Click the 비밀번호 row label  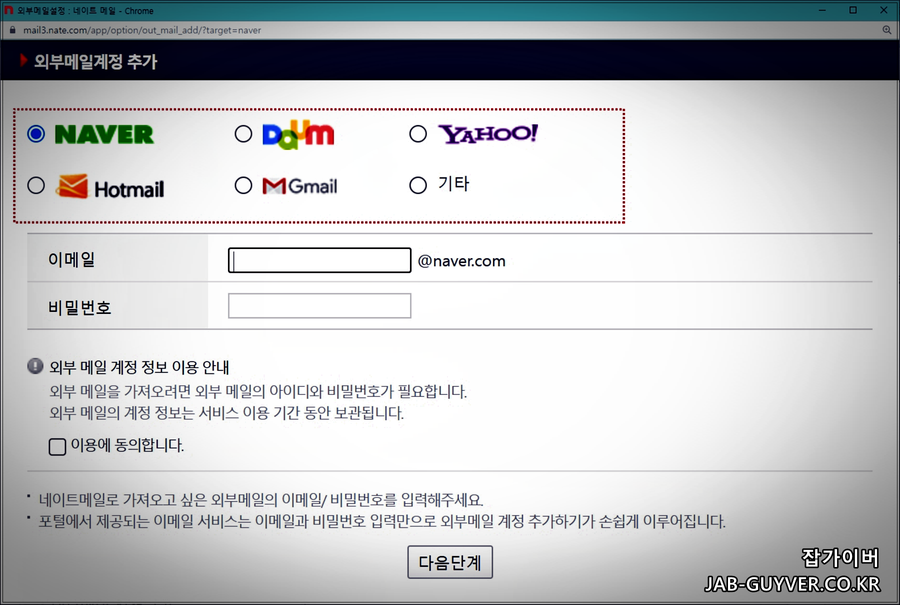pyautogui.click(x=79, y=307)
